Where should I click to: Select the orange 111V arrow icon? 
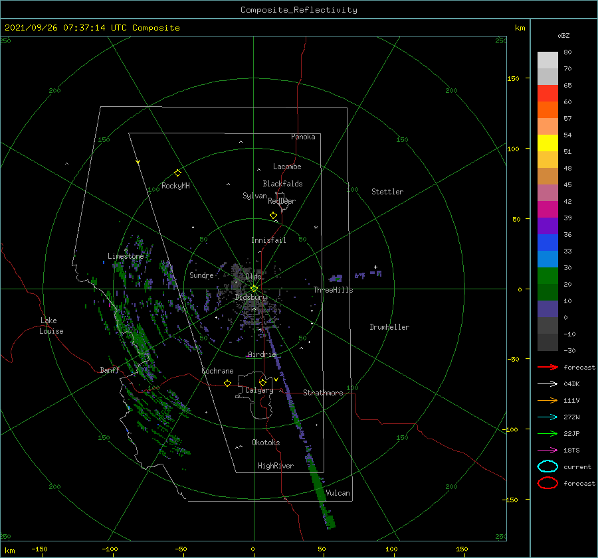548,400
